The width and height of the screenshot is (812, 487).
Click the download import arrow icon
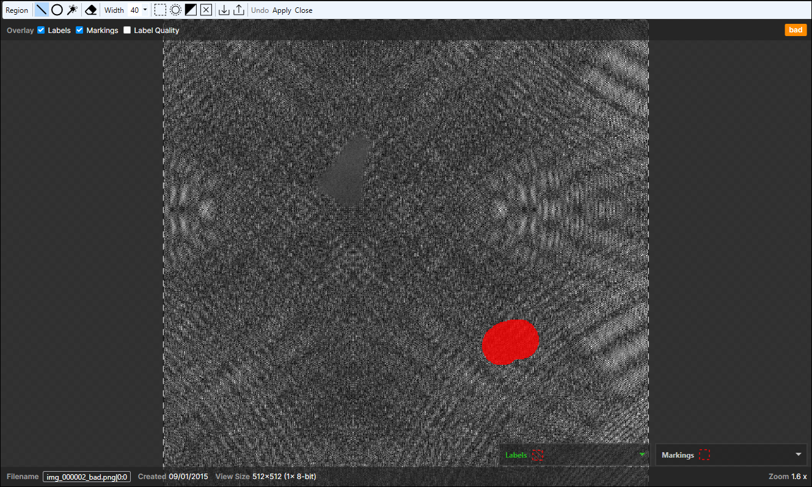click(x=224, y=10)
